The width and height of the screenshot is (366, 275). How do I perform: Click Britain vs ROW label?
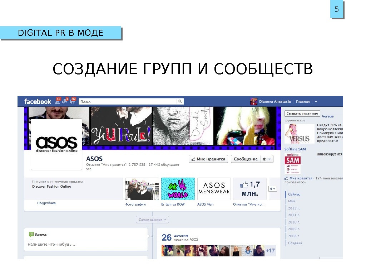(173, 204)
